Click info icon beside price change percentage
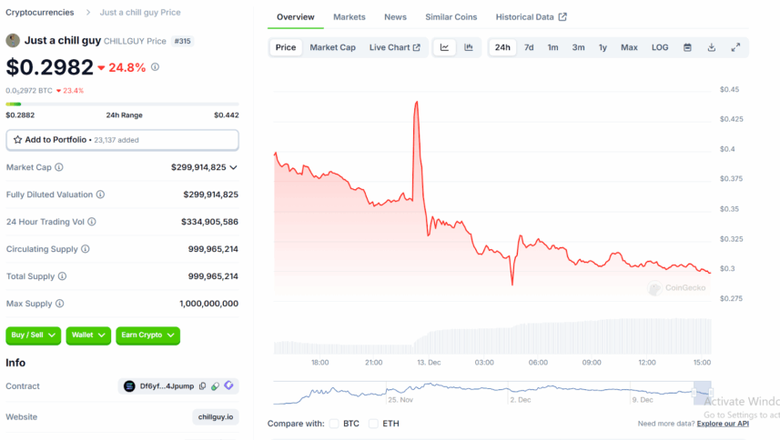 [156, 66]
